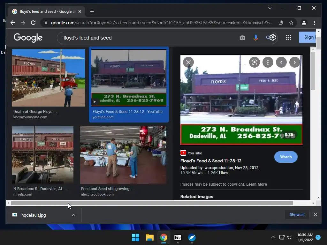Show next image in preview

tap(295, 62)
